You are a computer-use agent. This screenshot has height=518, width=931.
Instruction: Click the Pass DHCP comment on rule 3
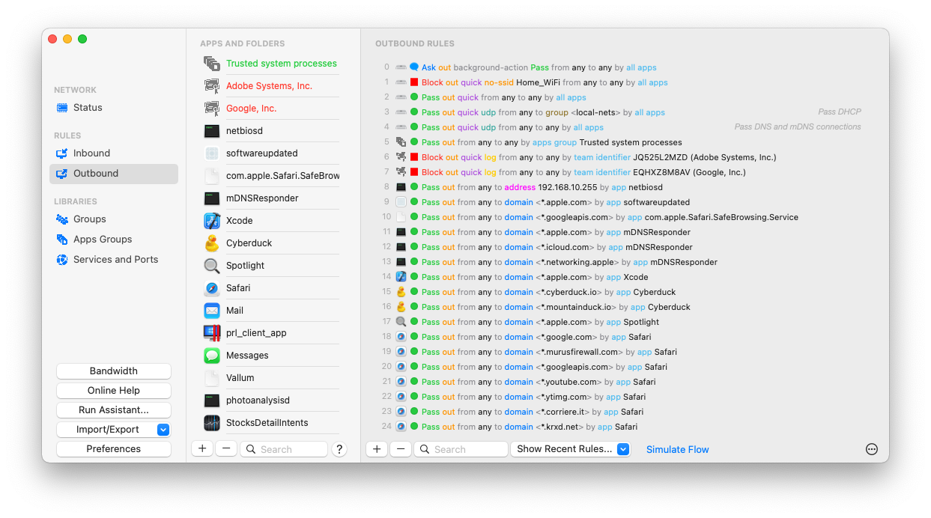840,112
